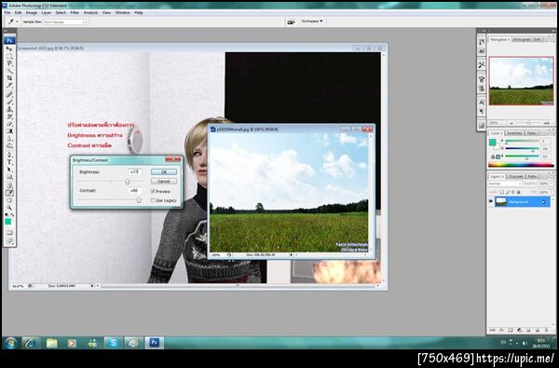
Task: Toggle lock image pixels in Layers
Action: (x=508, y=192)
